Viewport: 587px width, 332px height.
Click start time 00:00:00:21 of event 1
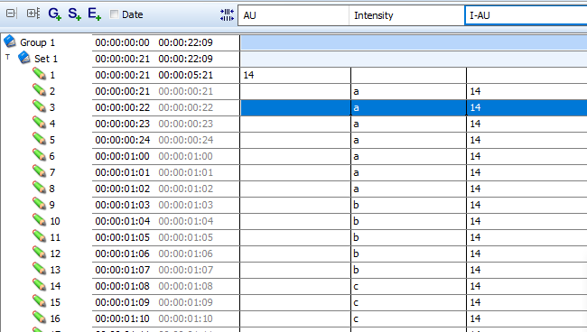click(x=123, y=75)
